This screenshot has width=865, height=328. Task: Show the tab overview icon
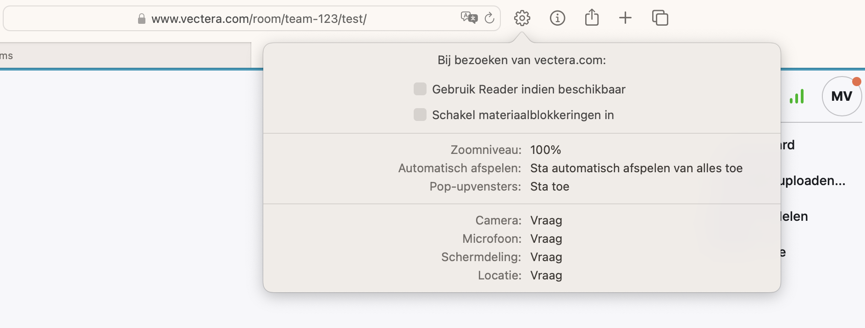coord(660,18)
